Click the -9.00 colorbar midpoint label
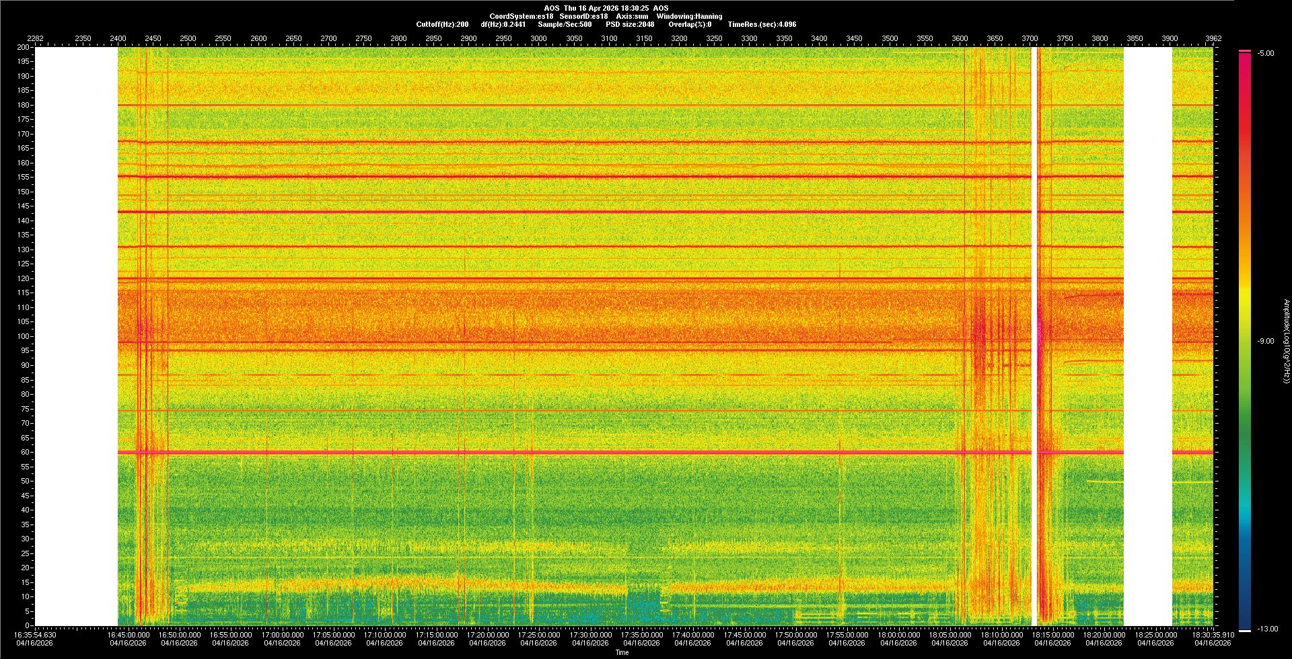1292x659 pixels. [1266, 342]
